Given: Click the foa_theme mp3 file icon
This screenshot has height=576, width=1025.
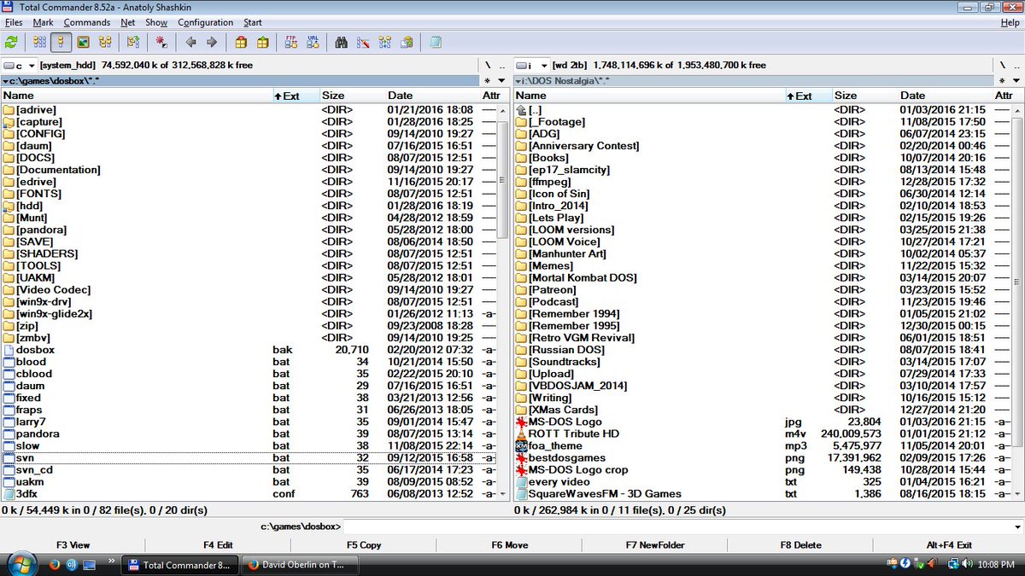Looking at the screenshot, I should pyautogui.click(x=521, y=445).
